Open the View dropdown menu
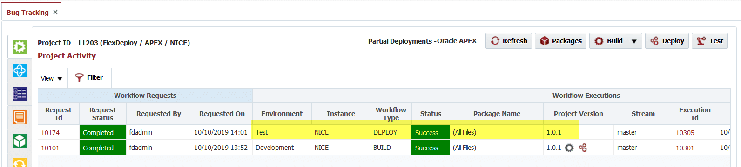This screenshot has width=741, height=167. pos(52,78)
